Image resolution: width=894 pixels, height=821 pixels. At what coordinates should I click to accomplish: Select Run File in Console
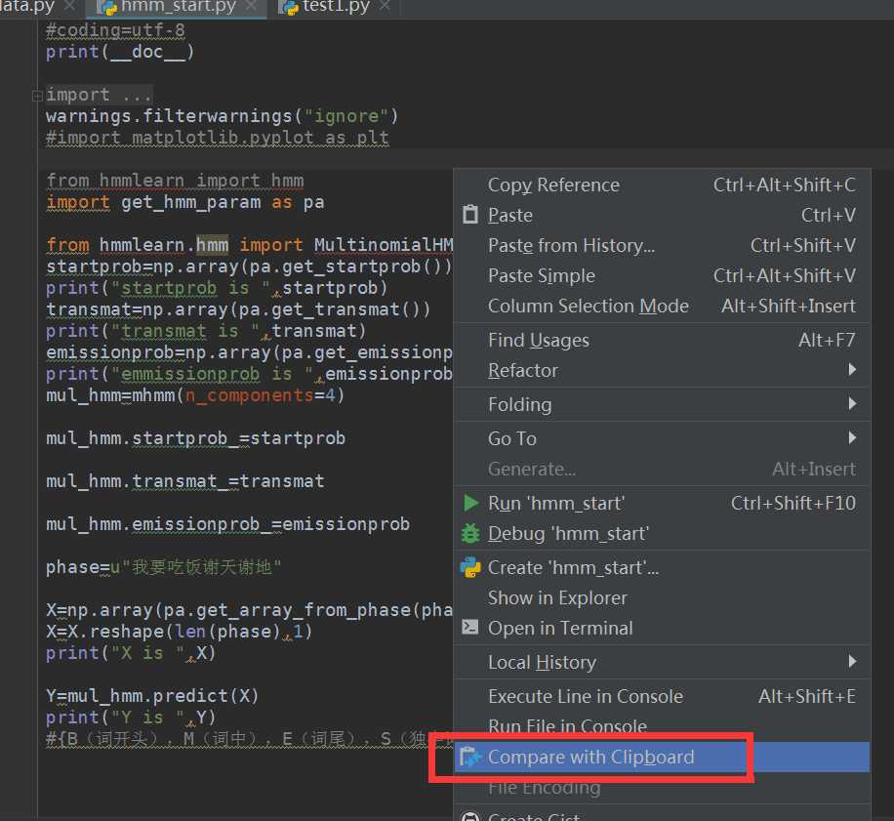click(x=663, y=726)
